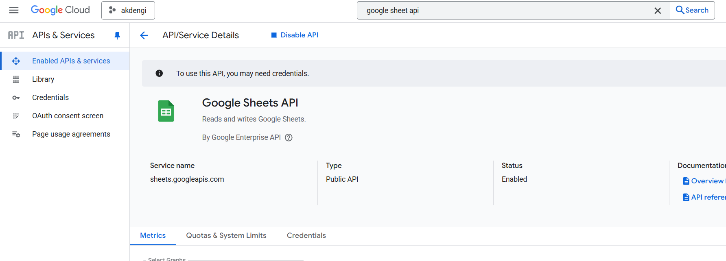Switch to the Metrics tab
The image size is (726, 261).
pos(153,235)
